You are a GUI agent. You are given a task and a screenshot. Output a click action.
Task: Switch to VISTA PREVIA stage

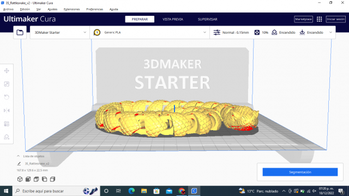point(173,19)
